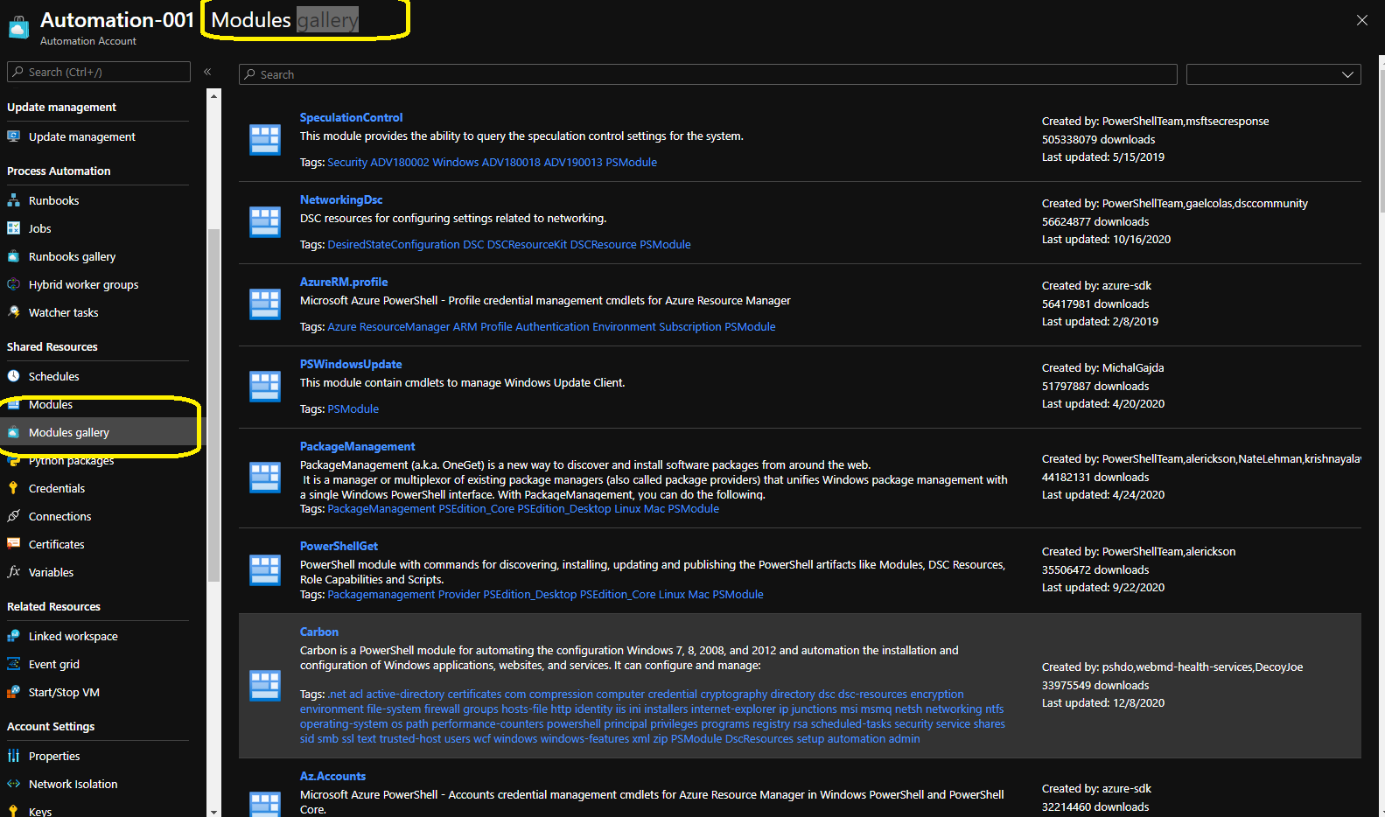Image resolution: width=1385 pixels, height=817 pixels.
Task: Click the Carbon module tile icon
Action: click(265, 685)
